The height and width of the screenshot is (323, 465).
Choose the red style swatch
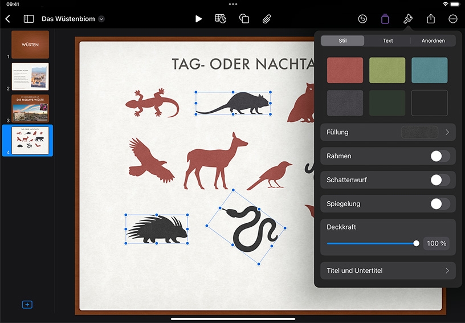345,70
